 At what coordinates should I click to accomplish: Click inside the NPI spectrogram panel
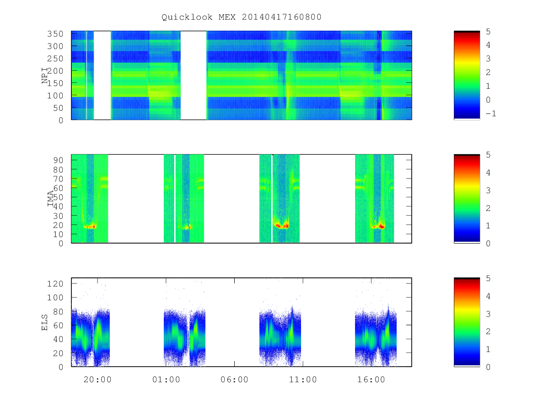pyautogui.click(x=242, y=75)
